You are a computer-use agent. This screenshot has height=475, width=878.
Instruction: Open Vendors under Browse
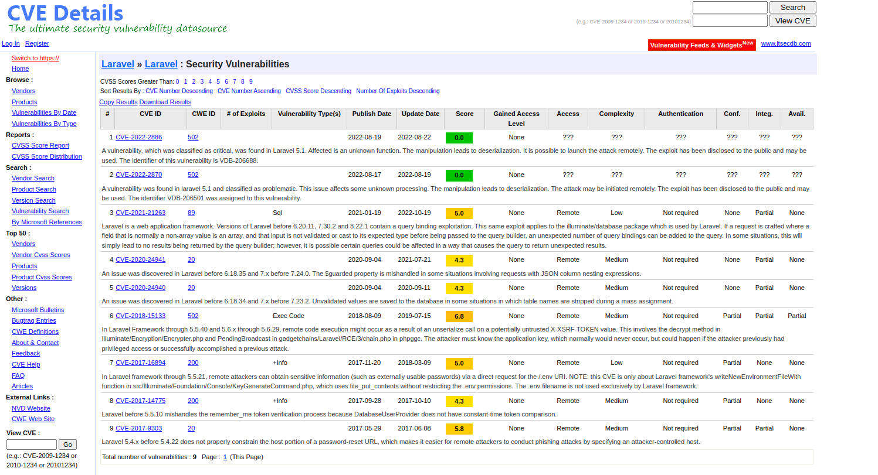pos(23,91)
